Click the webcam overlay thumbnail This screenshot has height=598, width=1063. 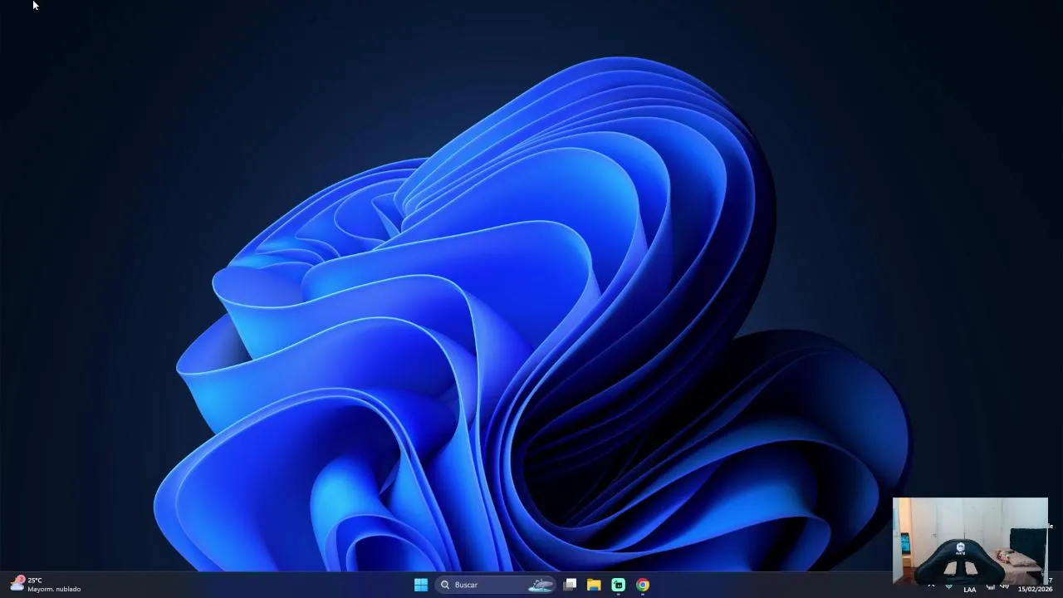coord(970,541)
